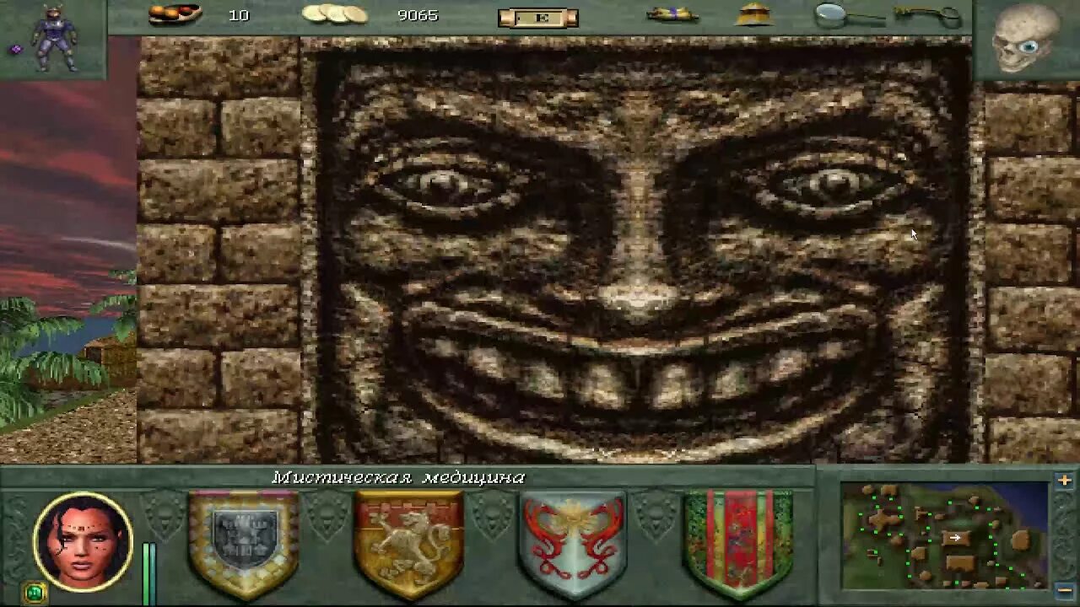Click the skull with blue eye
The height and width of the screenshot is (607, 1080).
(x=1024, y=39)
